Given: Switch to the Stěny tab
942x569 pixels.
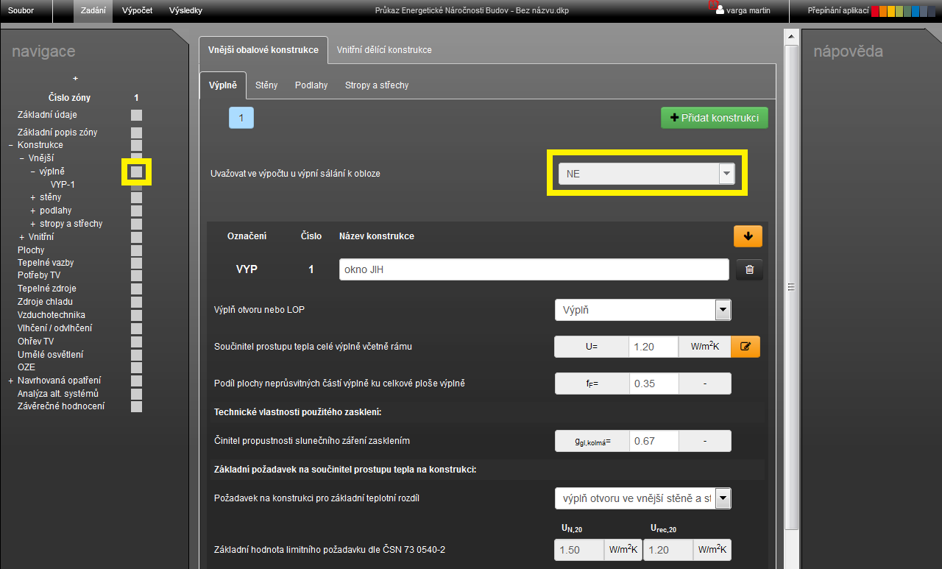Looking at the screenshot, I should click(x=266, y=85).
